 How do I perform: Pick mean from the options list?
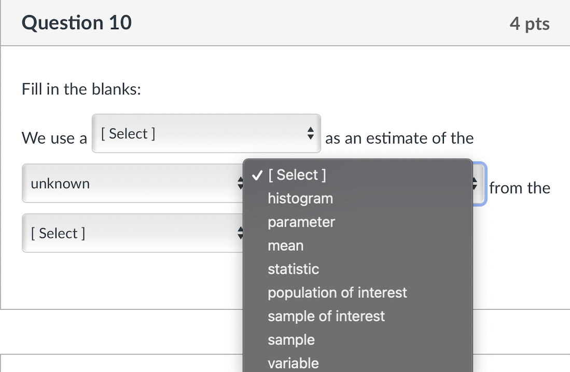pos(285,245)
